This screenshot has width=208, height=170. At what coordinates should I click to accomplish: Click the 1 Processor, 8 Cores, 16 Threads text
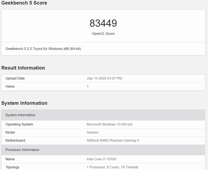(x=112, y=167)
